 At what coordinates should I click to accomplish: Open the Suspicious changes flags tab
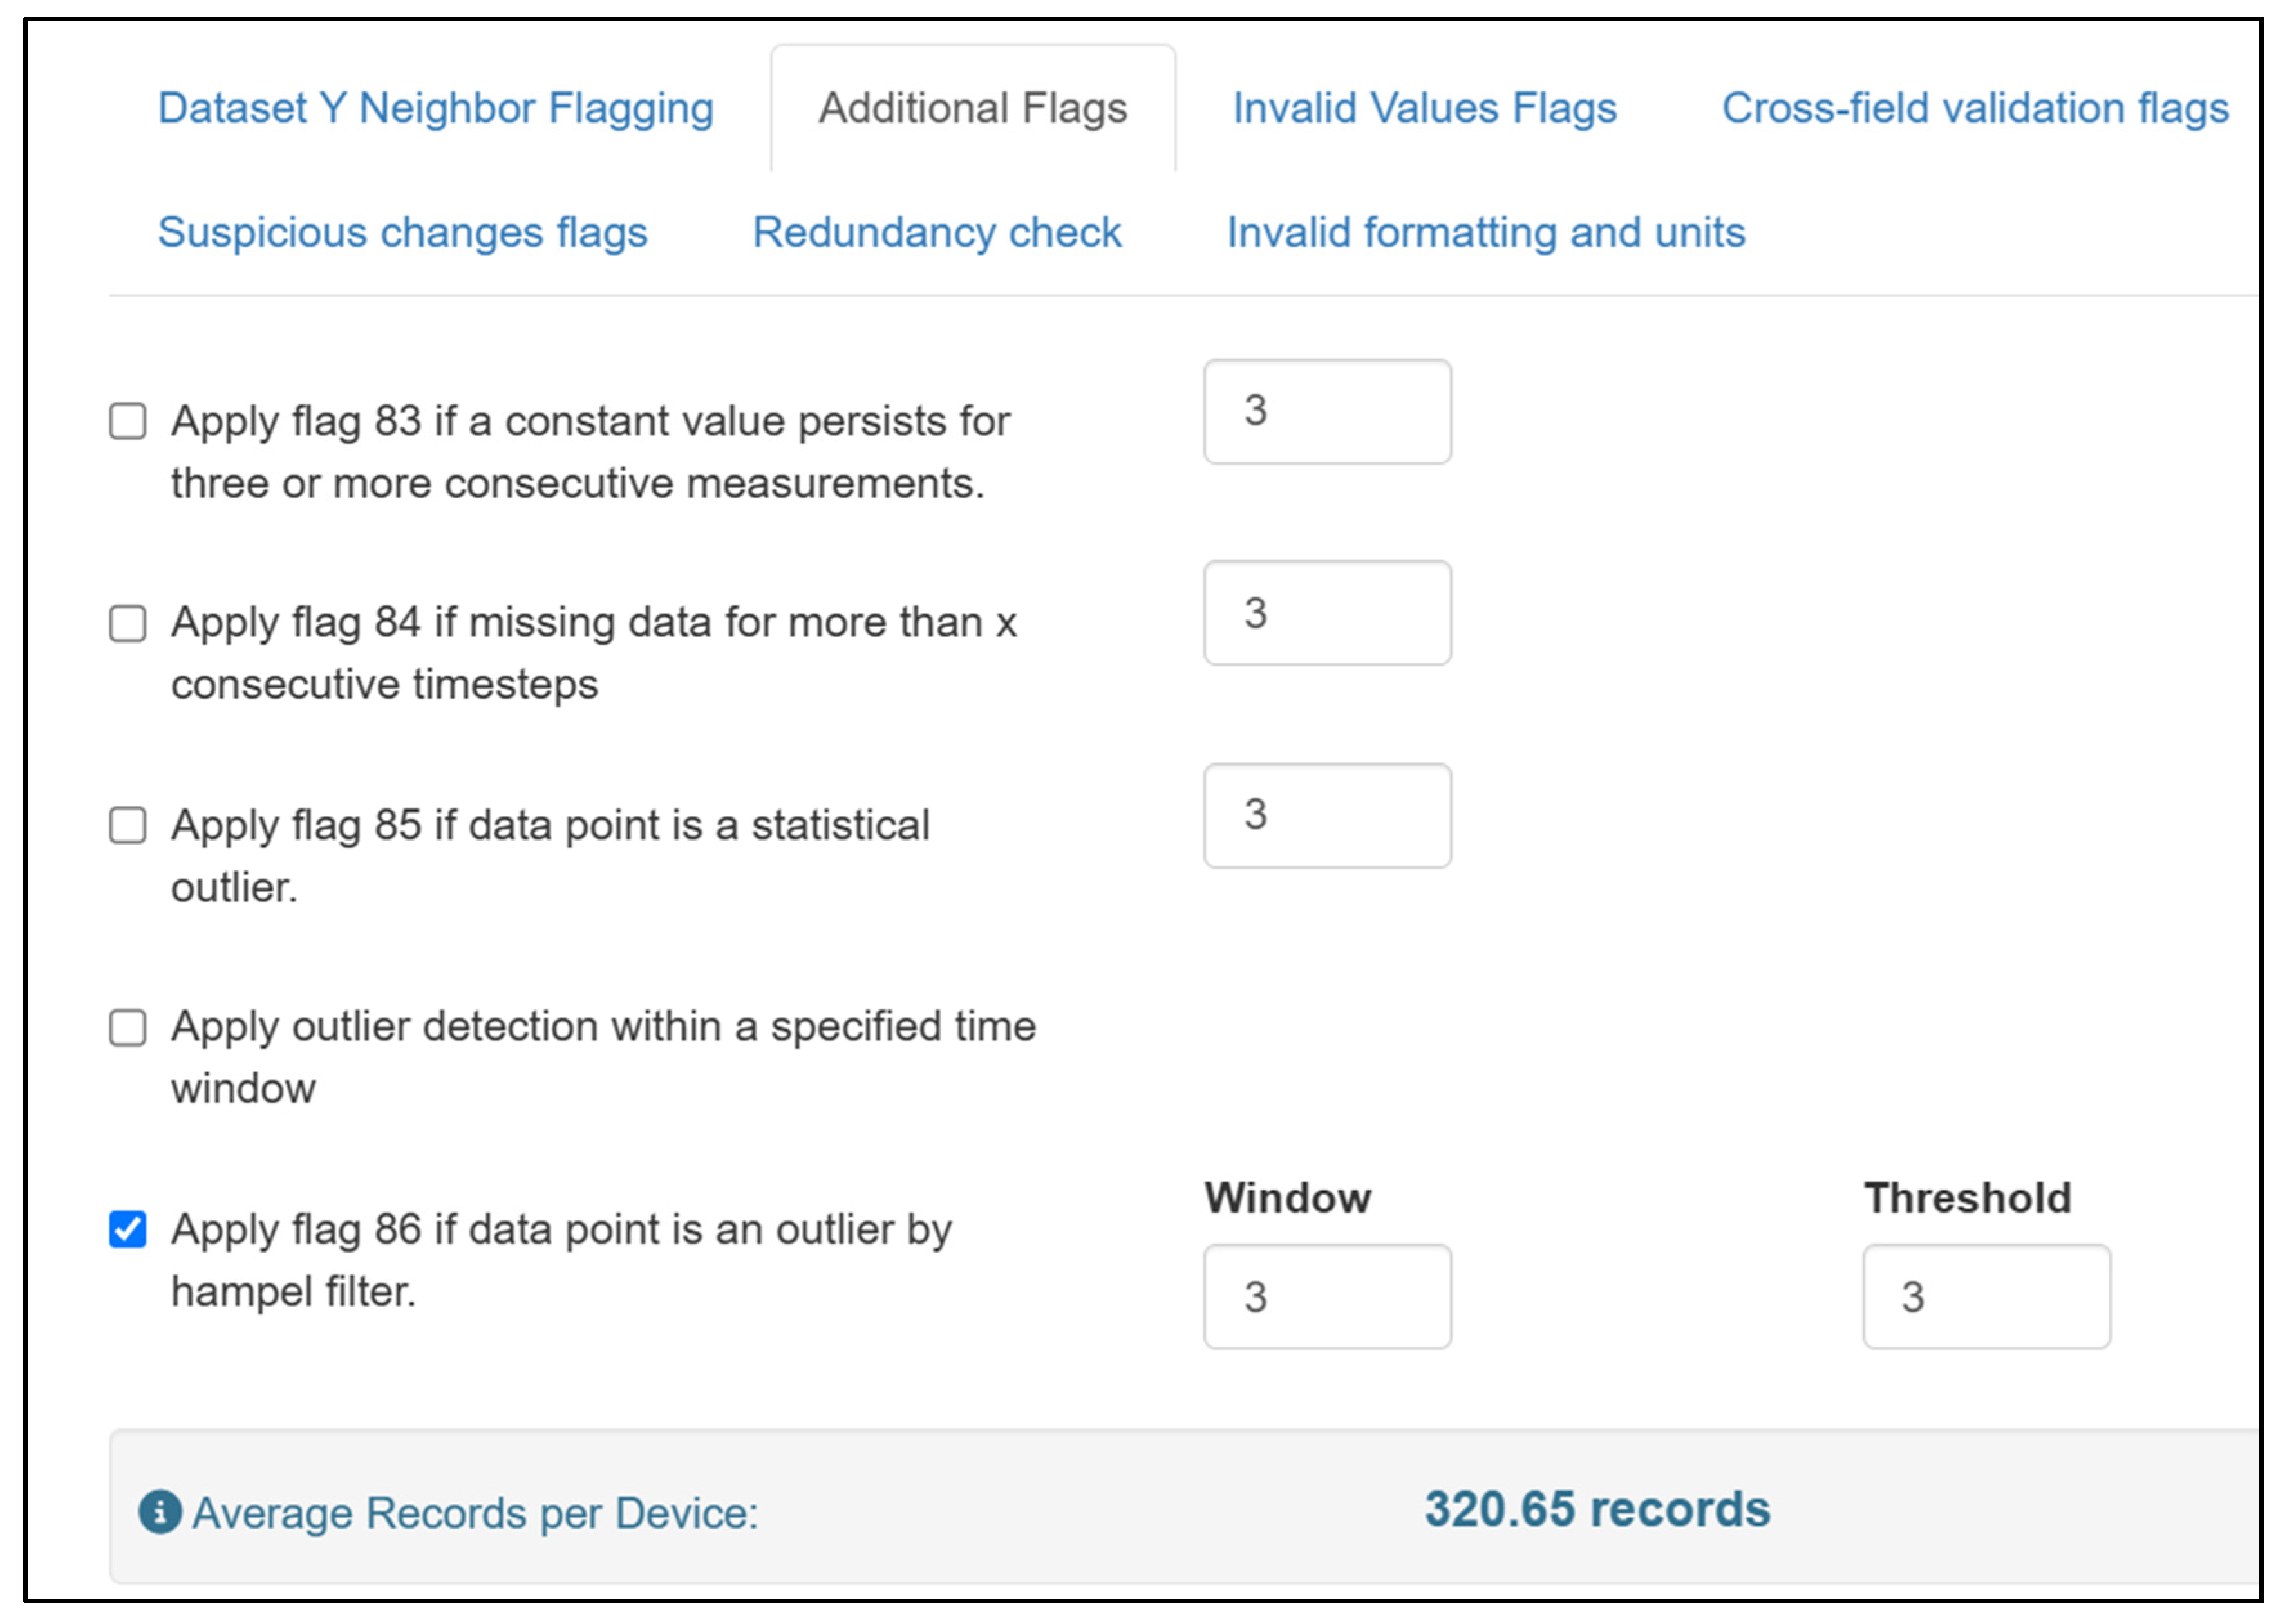click(x=403, y=232)
